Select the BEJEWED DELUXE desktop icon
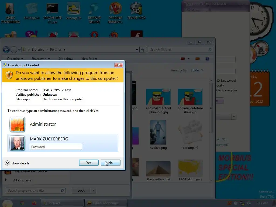This screenshot has height=207, width=276. coord(95,13)
